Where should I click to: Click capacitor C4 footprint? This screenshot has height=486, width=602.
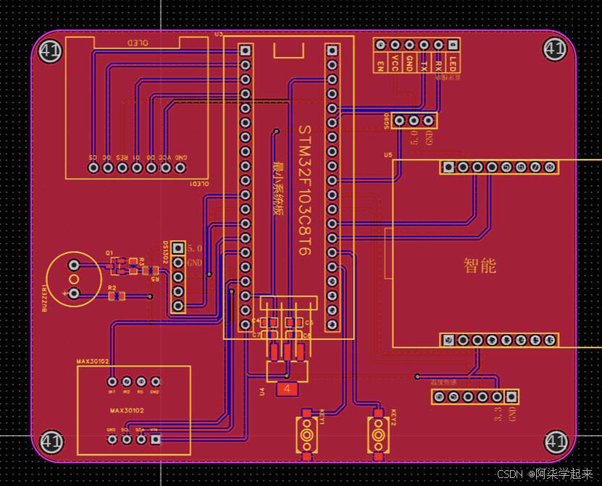point(269,323)
